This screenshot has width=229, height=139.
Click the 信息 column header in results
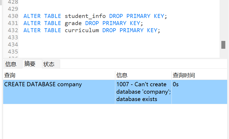click(122, 75)
